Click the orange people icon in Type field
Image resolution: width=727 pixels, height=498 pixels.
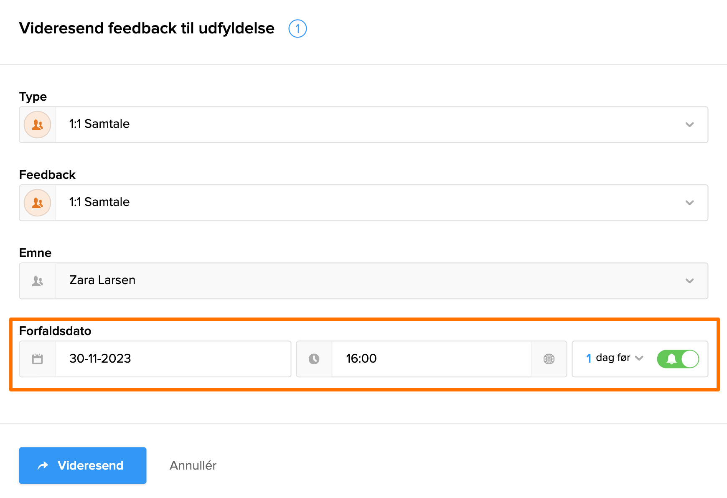pyautogui.click(x=38, y=124)
